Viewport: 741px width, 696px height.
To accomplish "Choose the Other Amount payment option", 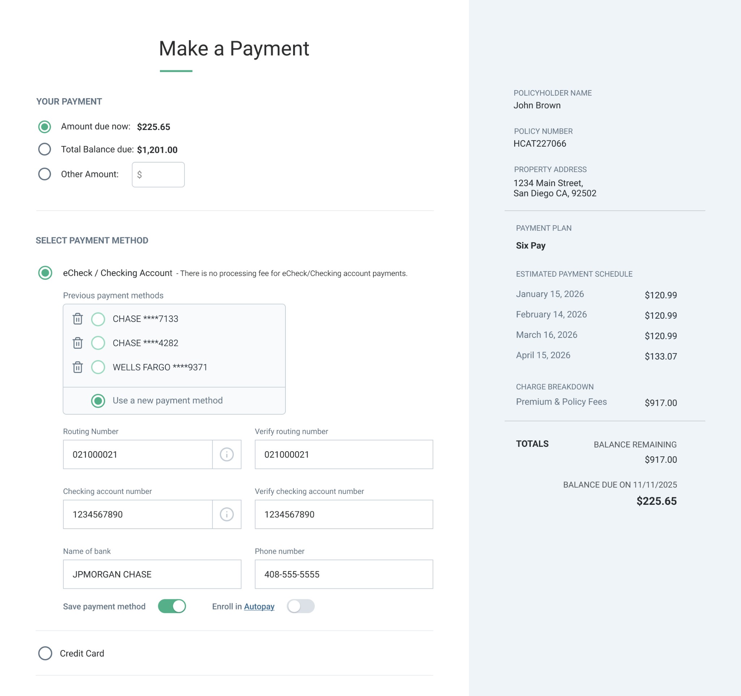I will click(45, 174).
